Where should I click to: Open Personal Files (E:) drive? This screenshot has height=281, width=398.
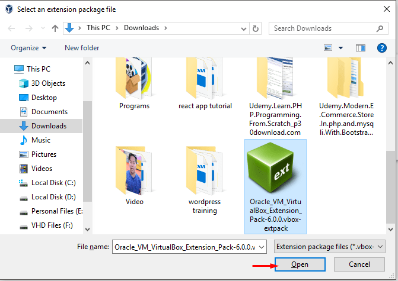(51, 211)
